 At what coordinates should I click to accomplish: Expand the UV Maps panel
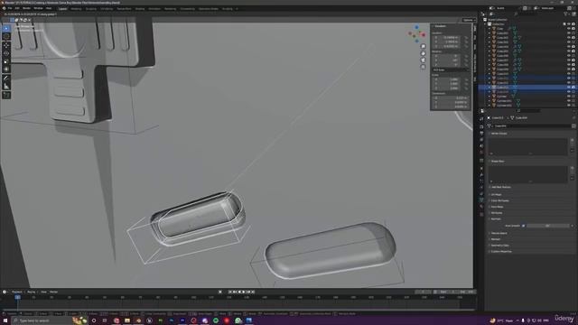[496, 194]
